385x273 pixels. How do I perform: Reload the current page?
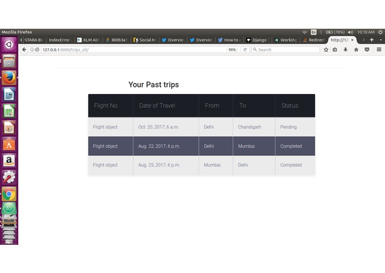(x=245, y=50)
